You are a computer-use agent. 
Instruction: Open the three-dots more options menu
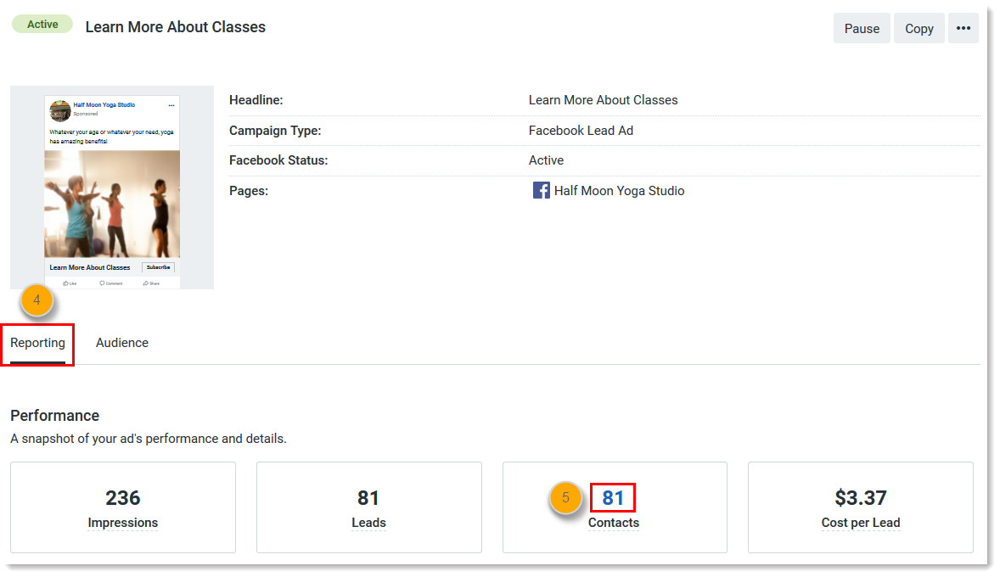963,28
